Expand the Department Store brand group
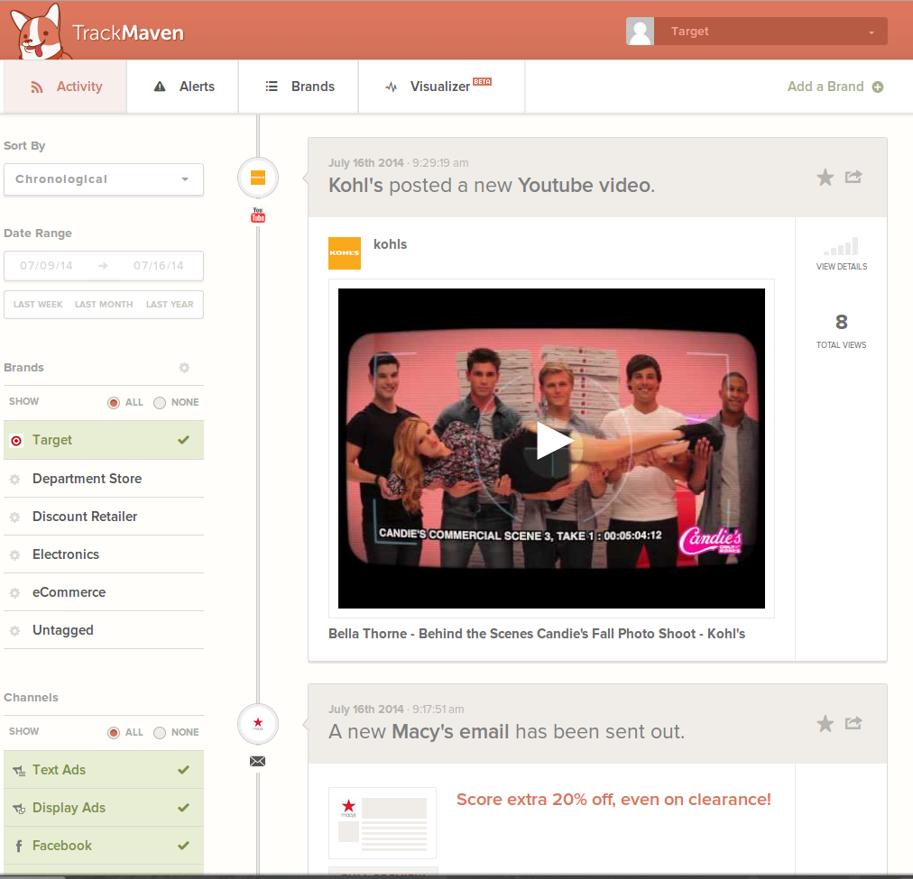 tap(104, 478)
